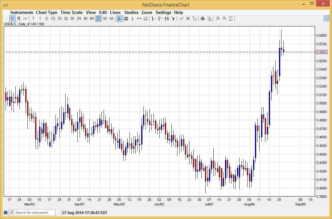
Task: Toggle the crosshair cursor button
Action: pyautogui.click(x=119, y=18)
